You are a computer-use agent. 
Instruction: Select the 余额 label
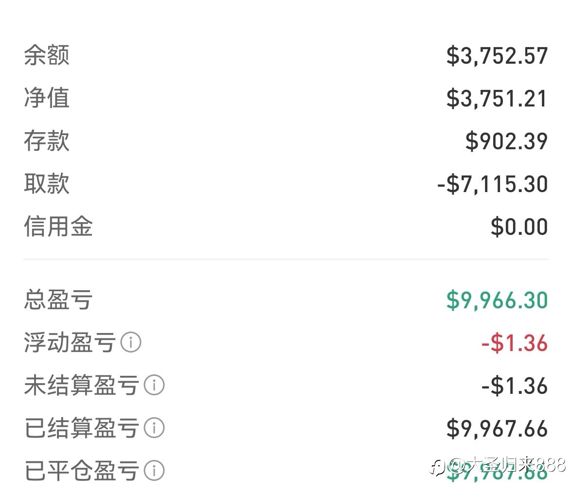click(x=47, y=55)
